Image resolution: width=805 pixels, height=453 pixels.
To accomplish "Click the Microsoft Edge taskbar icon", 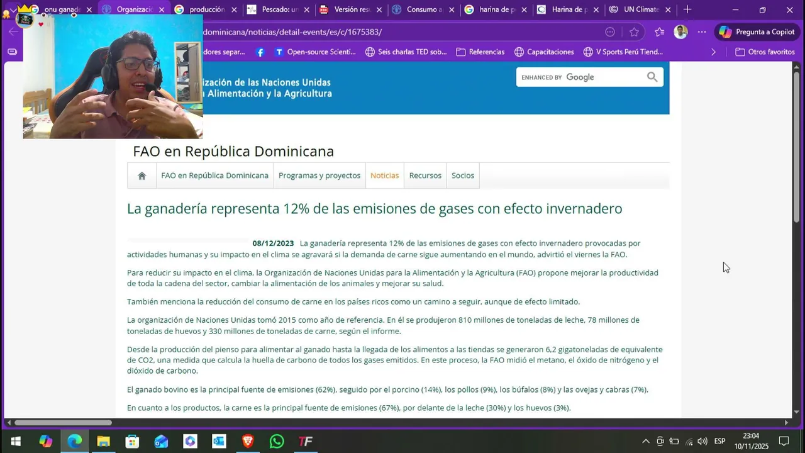I will (x=74, y=441).
